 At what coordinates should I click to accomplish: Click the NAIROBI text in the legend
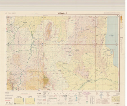point(65,96)
